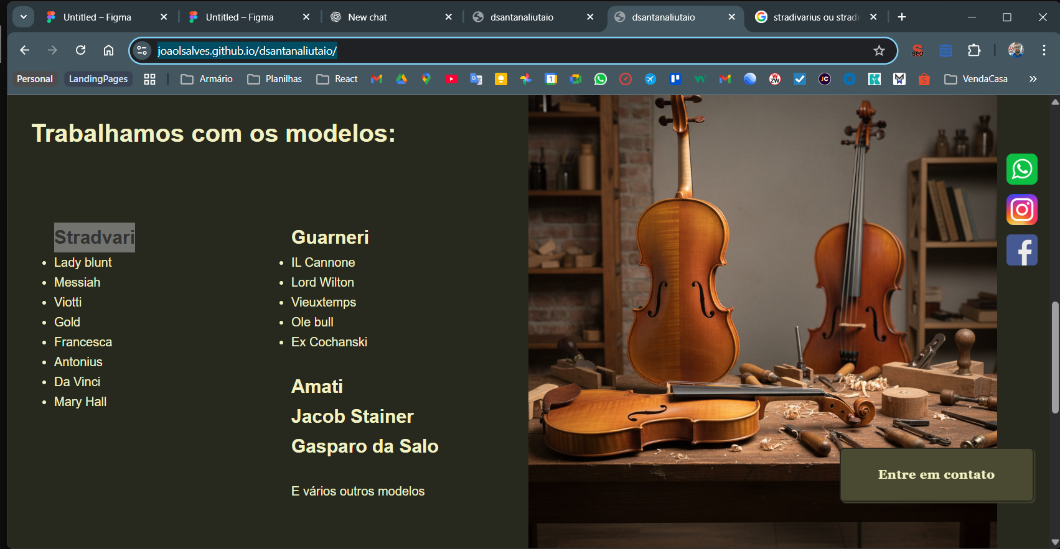Click the highlighted Stradvari heading

pyautogui.click(x=95, y=238)
